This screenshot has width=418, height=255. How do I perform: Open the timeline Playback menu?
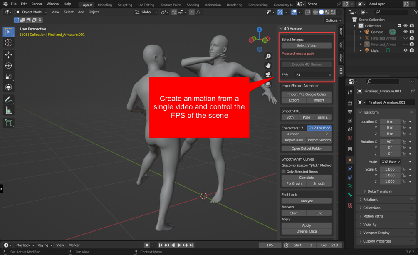(x=25, y=245)
